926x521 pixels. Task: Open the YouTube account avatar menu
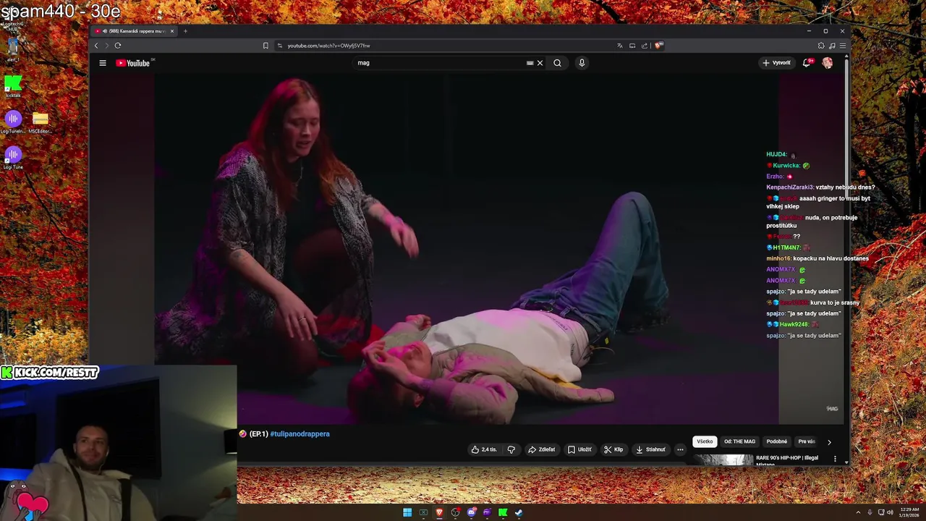pyautogui.click(x=827, y=63)
